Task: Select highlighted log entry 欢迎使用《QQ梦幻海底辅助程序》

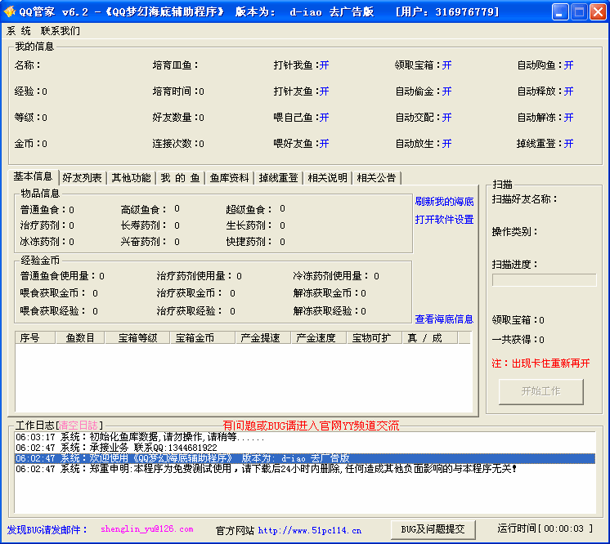Action: pyautogui.click(x=305, y=458)
